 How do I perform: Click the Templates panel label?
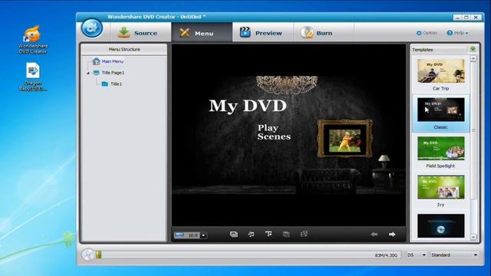(423, 50)
